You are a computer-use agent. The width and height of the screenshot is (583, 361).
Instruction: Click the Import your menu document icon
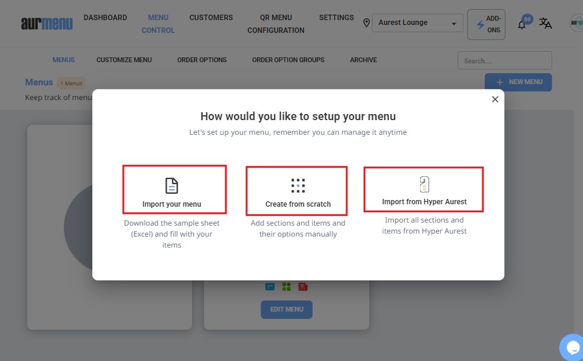coord(172,186)
